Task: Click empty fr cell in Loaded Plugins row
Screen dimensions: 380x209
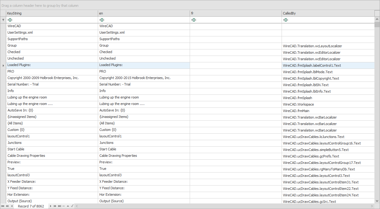Action: coord(236,65)
